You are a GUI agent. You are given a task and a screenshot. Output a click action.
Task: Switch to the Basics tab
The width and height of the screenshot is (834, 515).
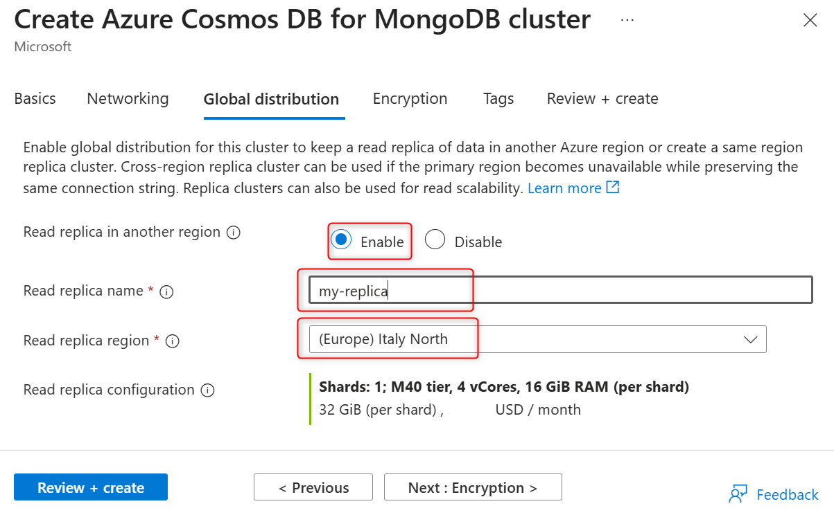35,99
